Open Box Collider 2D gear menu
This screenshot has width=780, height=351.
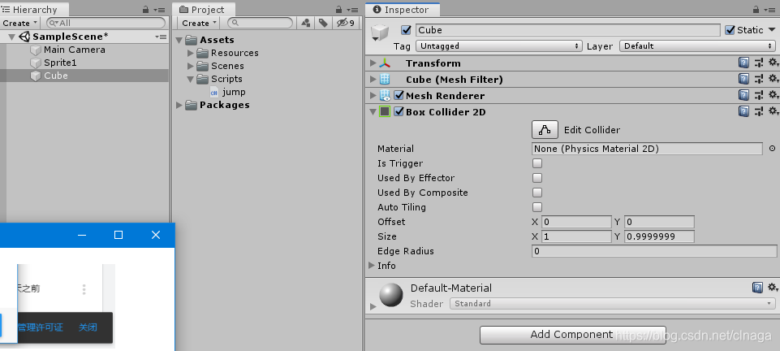[773, 111]
